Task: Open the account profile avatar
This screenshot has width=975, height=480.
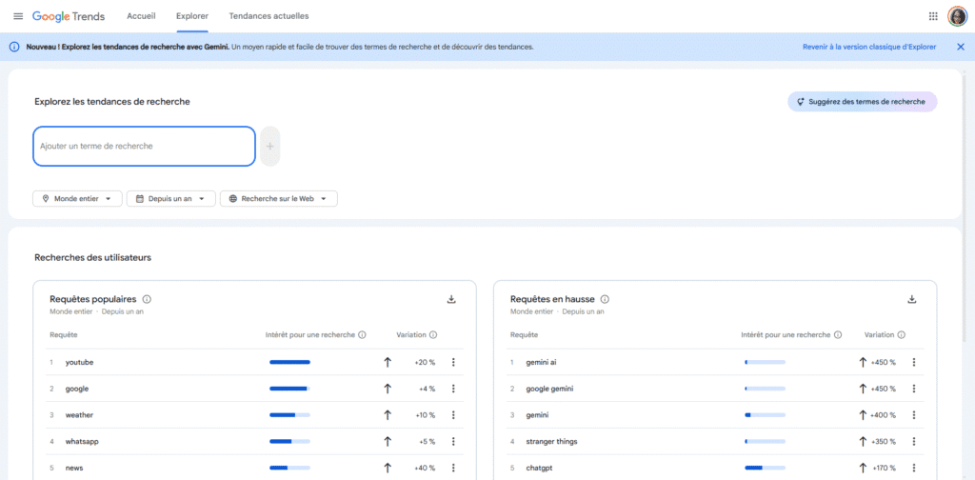Action: click(958, 16)
